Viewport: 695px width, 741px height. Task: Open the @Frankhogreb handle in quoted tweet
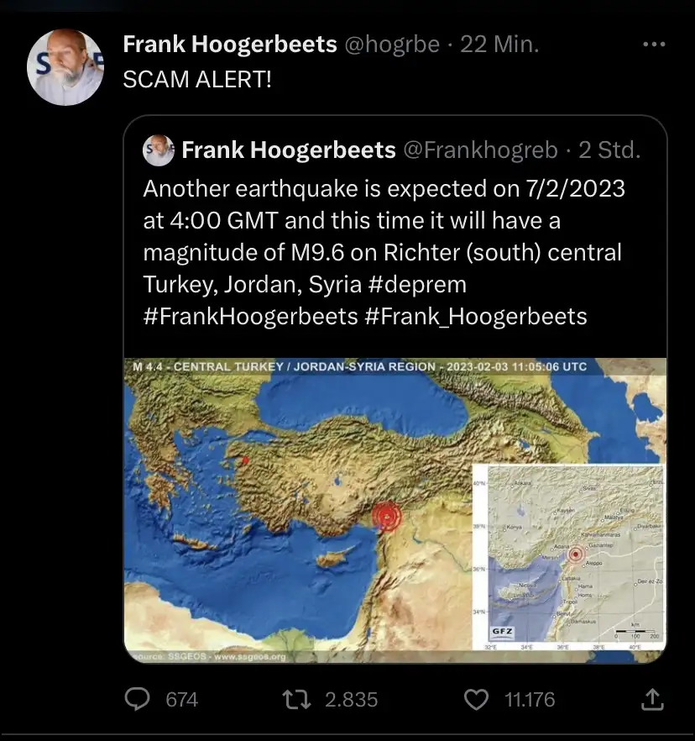point(480,150)
